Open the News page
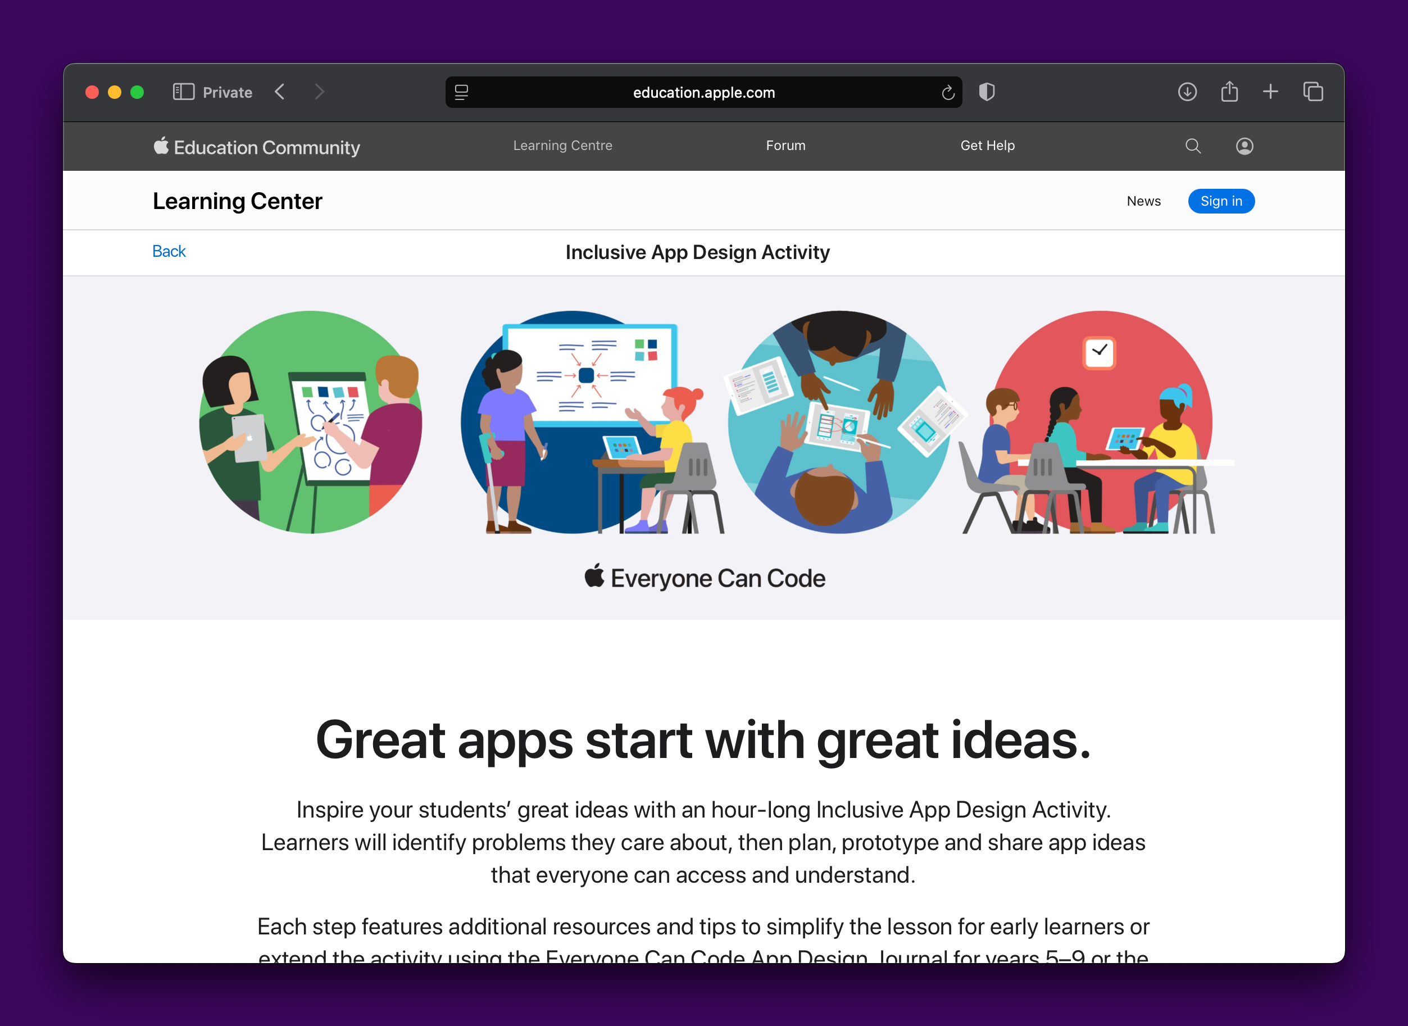 point(1143,201)
